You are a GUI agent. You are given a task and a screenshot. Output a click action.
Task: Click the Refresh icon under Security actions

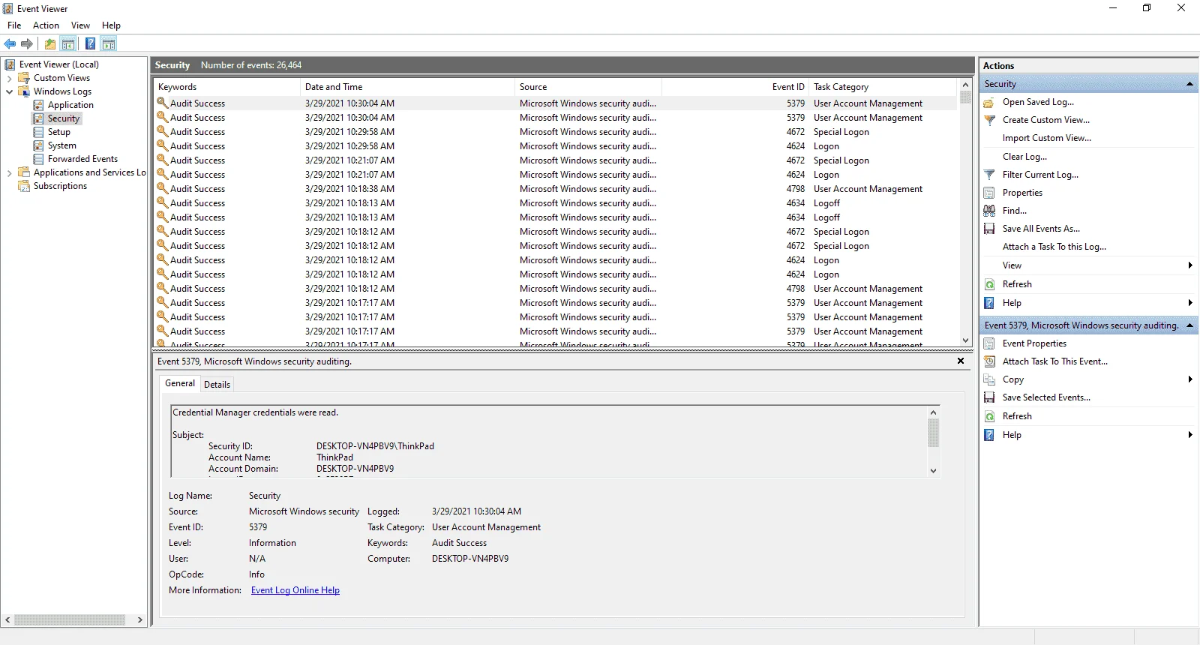(989, 284)
